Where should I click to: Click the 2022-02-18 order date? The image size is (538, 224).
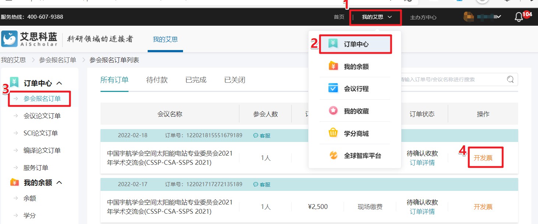coord(133,135)
